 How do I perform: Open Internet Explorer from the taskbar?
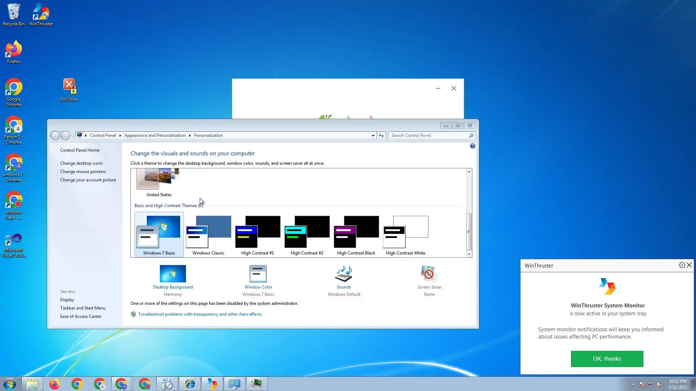tap(190, 384)
